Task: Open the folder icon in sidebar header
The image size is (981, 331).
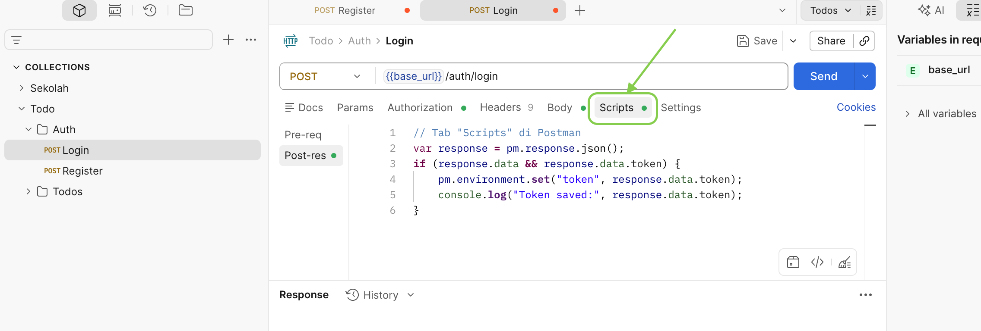Action: click(x=186, y=10)
